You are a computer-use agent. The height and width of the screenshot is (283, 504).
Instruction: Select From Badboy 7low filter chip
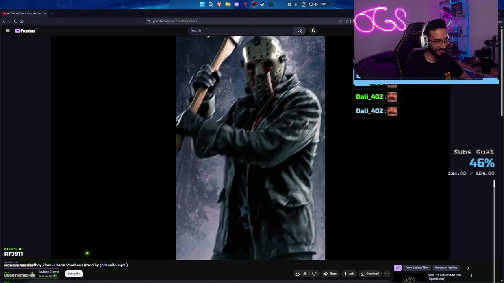tap(417, 268)
